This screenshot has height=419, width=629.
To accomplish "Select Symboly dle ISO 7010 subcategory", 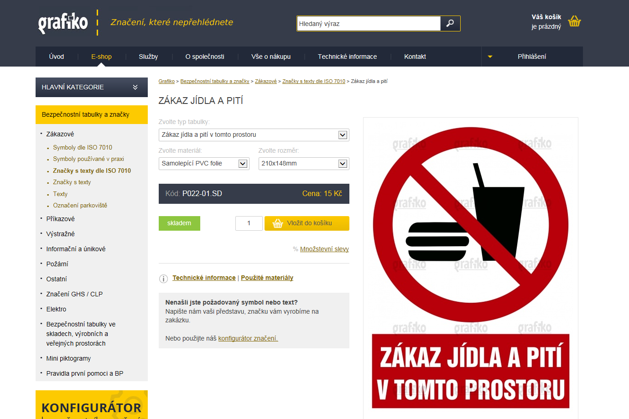I will pyautogui.click(x=83, y=147).
